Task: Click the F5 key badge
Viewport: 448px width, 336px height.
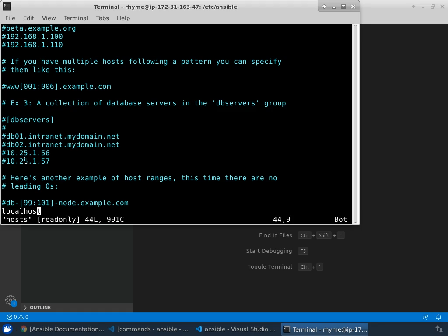Action: pos(303,251)
